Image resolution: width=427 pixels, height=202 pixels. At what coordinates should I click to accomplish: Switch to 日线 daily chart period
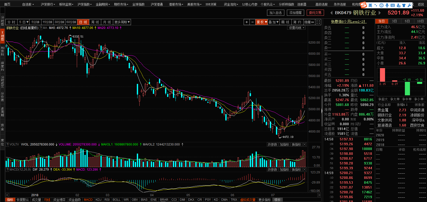pyautogui.click(x=83, y=22)
